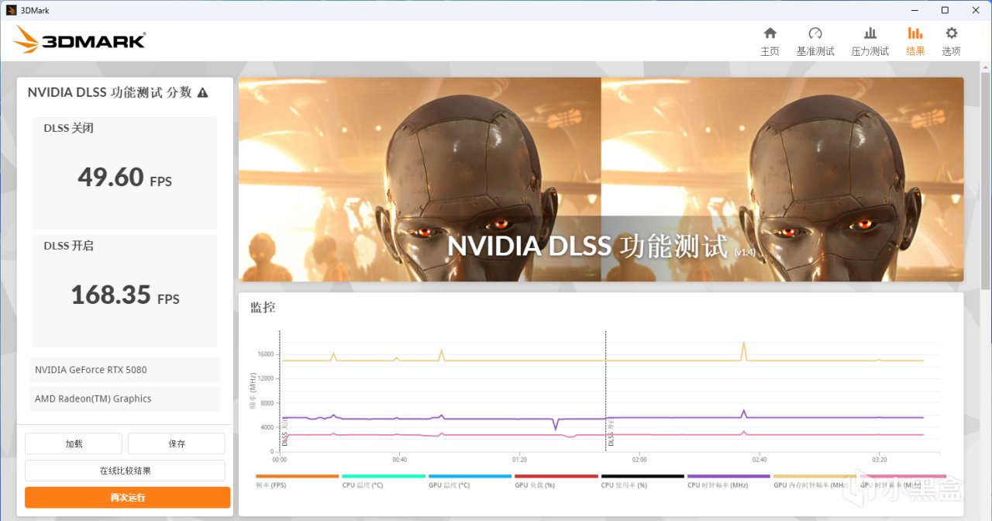This screenshot has height=521, width=992.
Task: Click the 3DMark logo
Action: click(79, 40)
